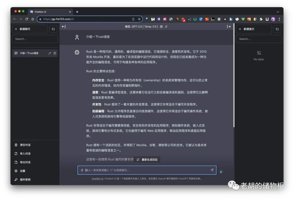Open a new browser tab

click(77, 12)
